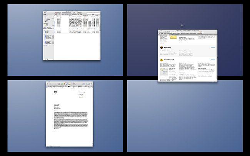The height and width of the screenshot is (156, 250).
Task: Click the red Delete icon in Mail toolbar
Action: coord(56,14)
